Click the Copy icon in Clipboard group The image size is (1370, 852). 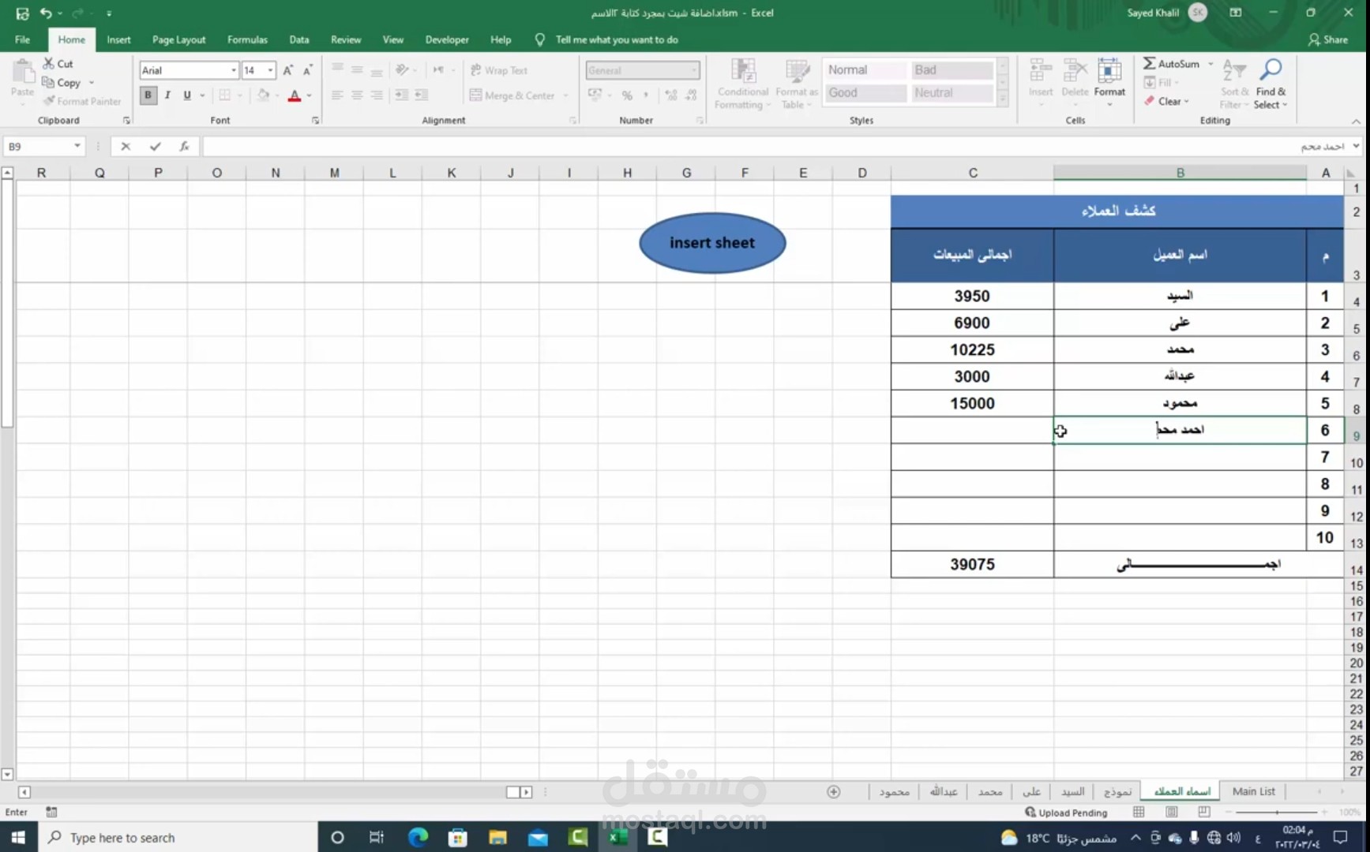49,82
